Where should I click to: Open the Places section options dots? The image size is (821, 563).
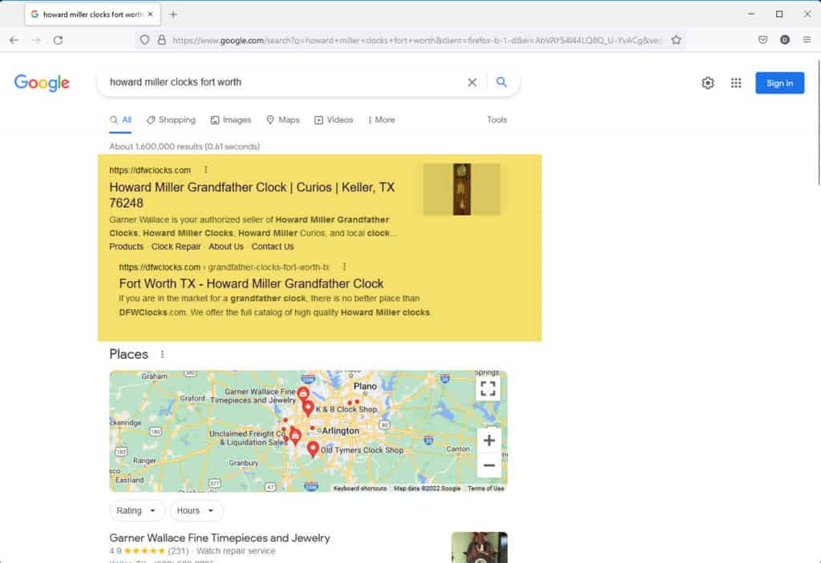point(162,354)
